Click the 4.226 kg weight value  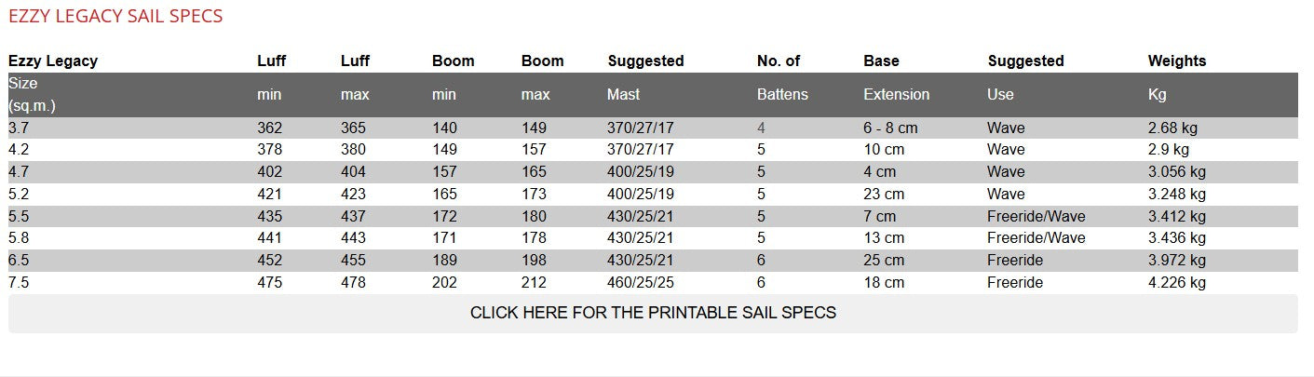coord(1176,283)
